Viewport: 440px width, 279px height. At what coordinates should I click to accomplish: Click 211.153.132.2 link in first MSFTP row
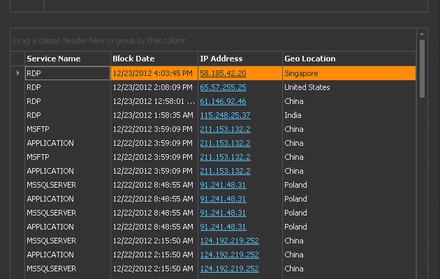[225, 129]
